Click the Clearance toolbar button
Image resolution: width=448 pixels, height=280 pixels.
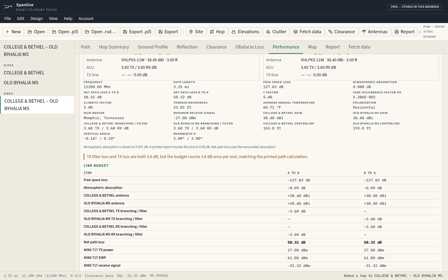[x=342, y=32]
